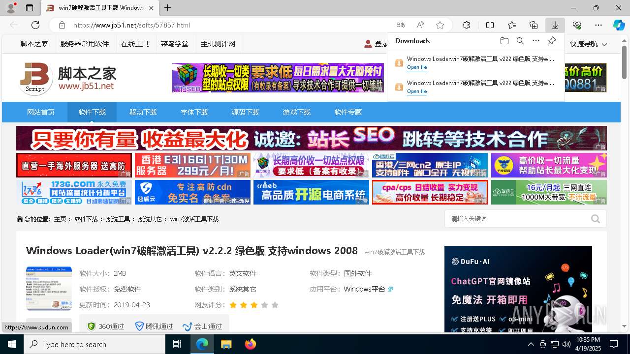630x354 pixels.
Task: Click the address bar URL field
Action: point(231,25)
